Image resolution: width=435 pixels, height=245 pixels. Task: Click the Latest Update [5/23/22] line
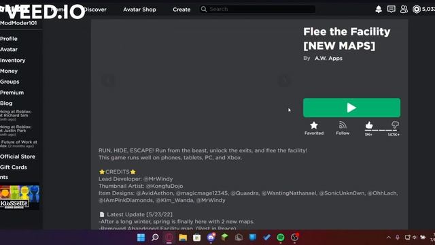point(136,214)
